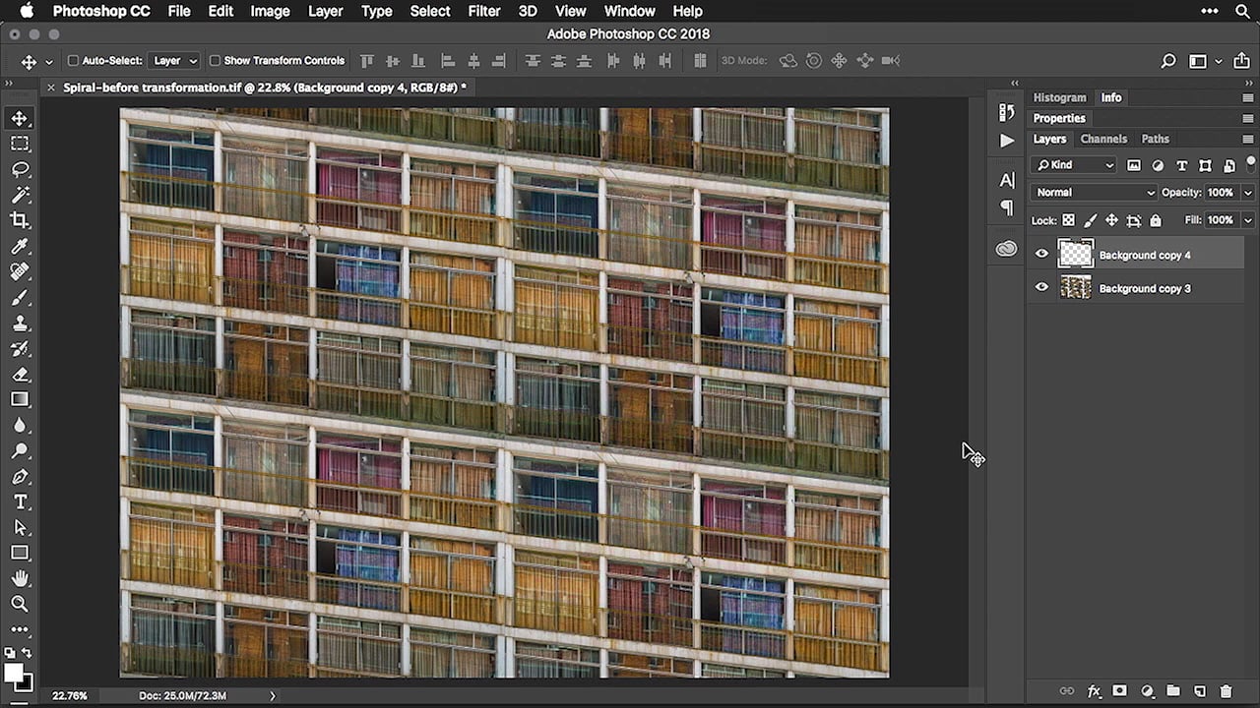Switch to the Channels tab
Image resolution: width=1260 pixels, height=708 pixels.
pyautogui.click(x=1103, y=139)
